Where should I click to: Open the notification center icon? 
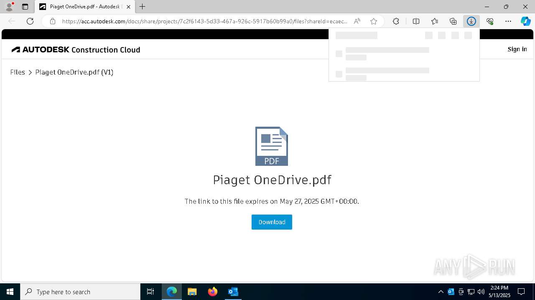pos(521,292)
